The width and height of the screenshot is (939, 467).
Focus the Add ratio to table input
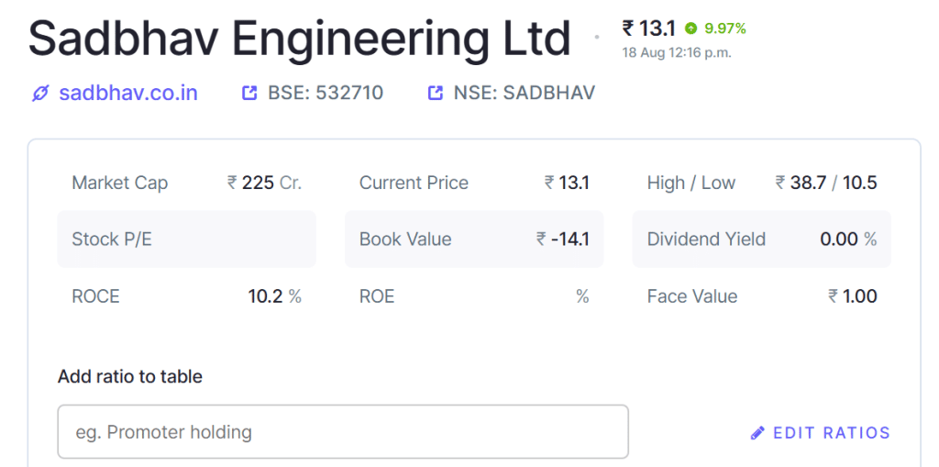343,431
